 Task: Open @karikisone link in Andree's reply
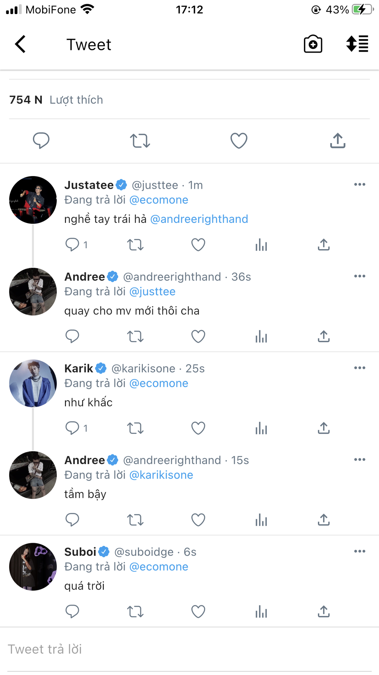[161, 475]
